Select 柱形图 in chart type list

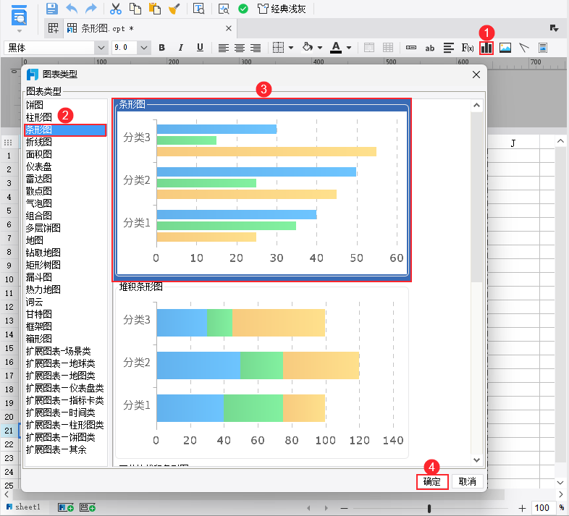pyautogui.click(x=65, y=117)
